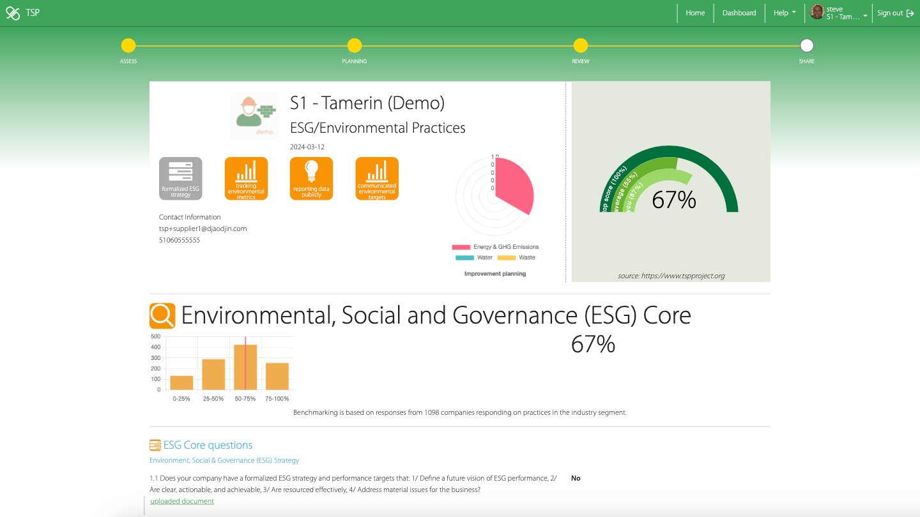Click the ESG Core questions heading link

point(208,446)
